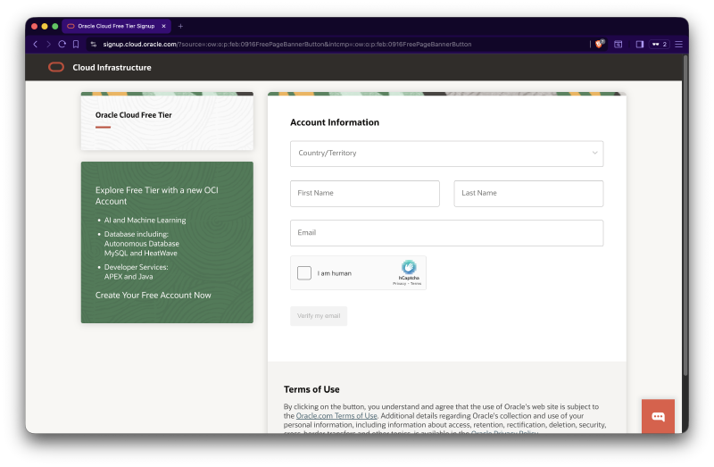Click the Terms of Use heading
This screenshot has height=467, width=714.
[311, 389]
